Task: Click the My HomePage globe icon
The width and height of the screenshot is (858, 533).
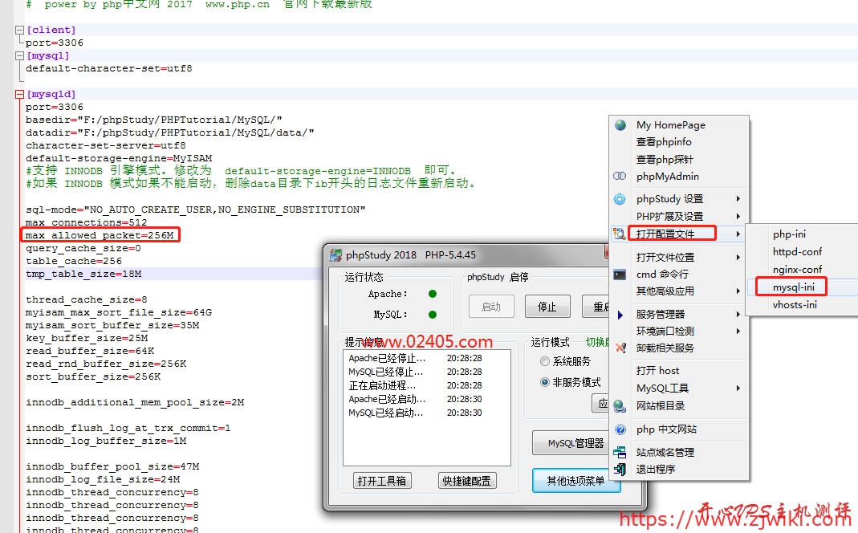Action: 619,124
